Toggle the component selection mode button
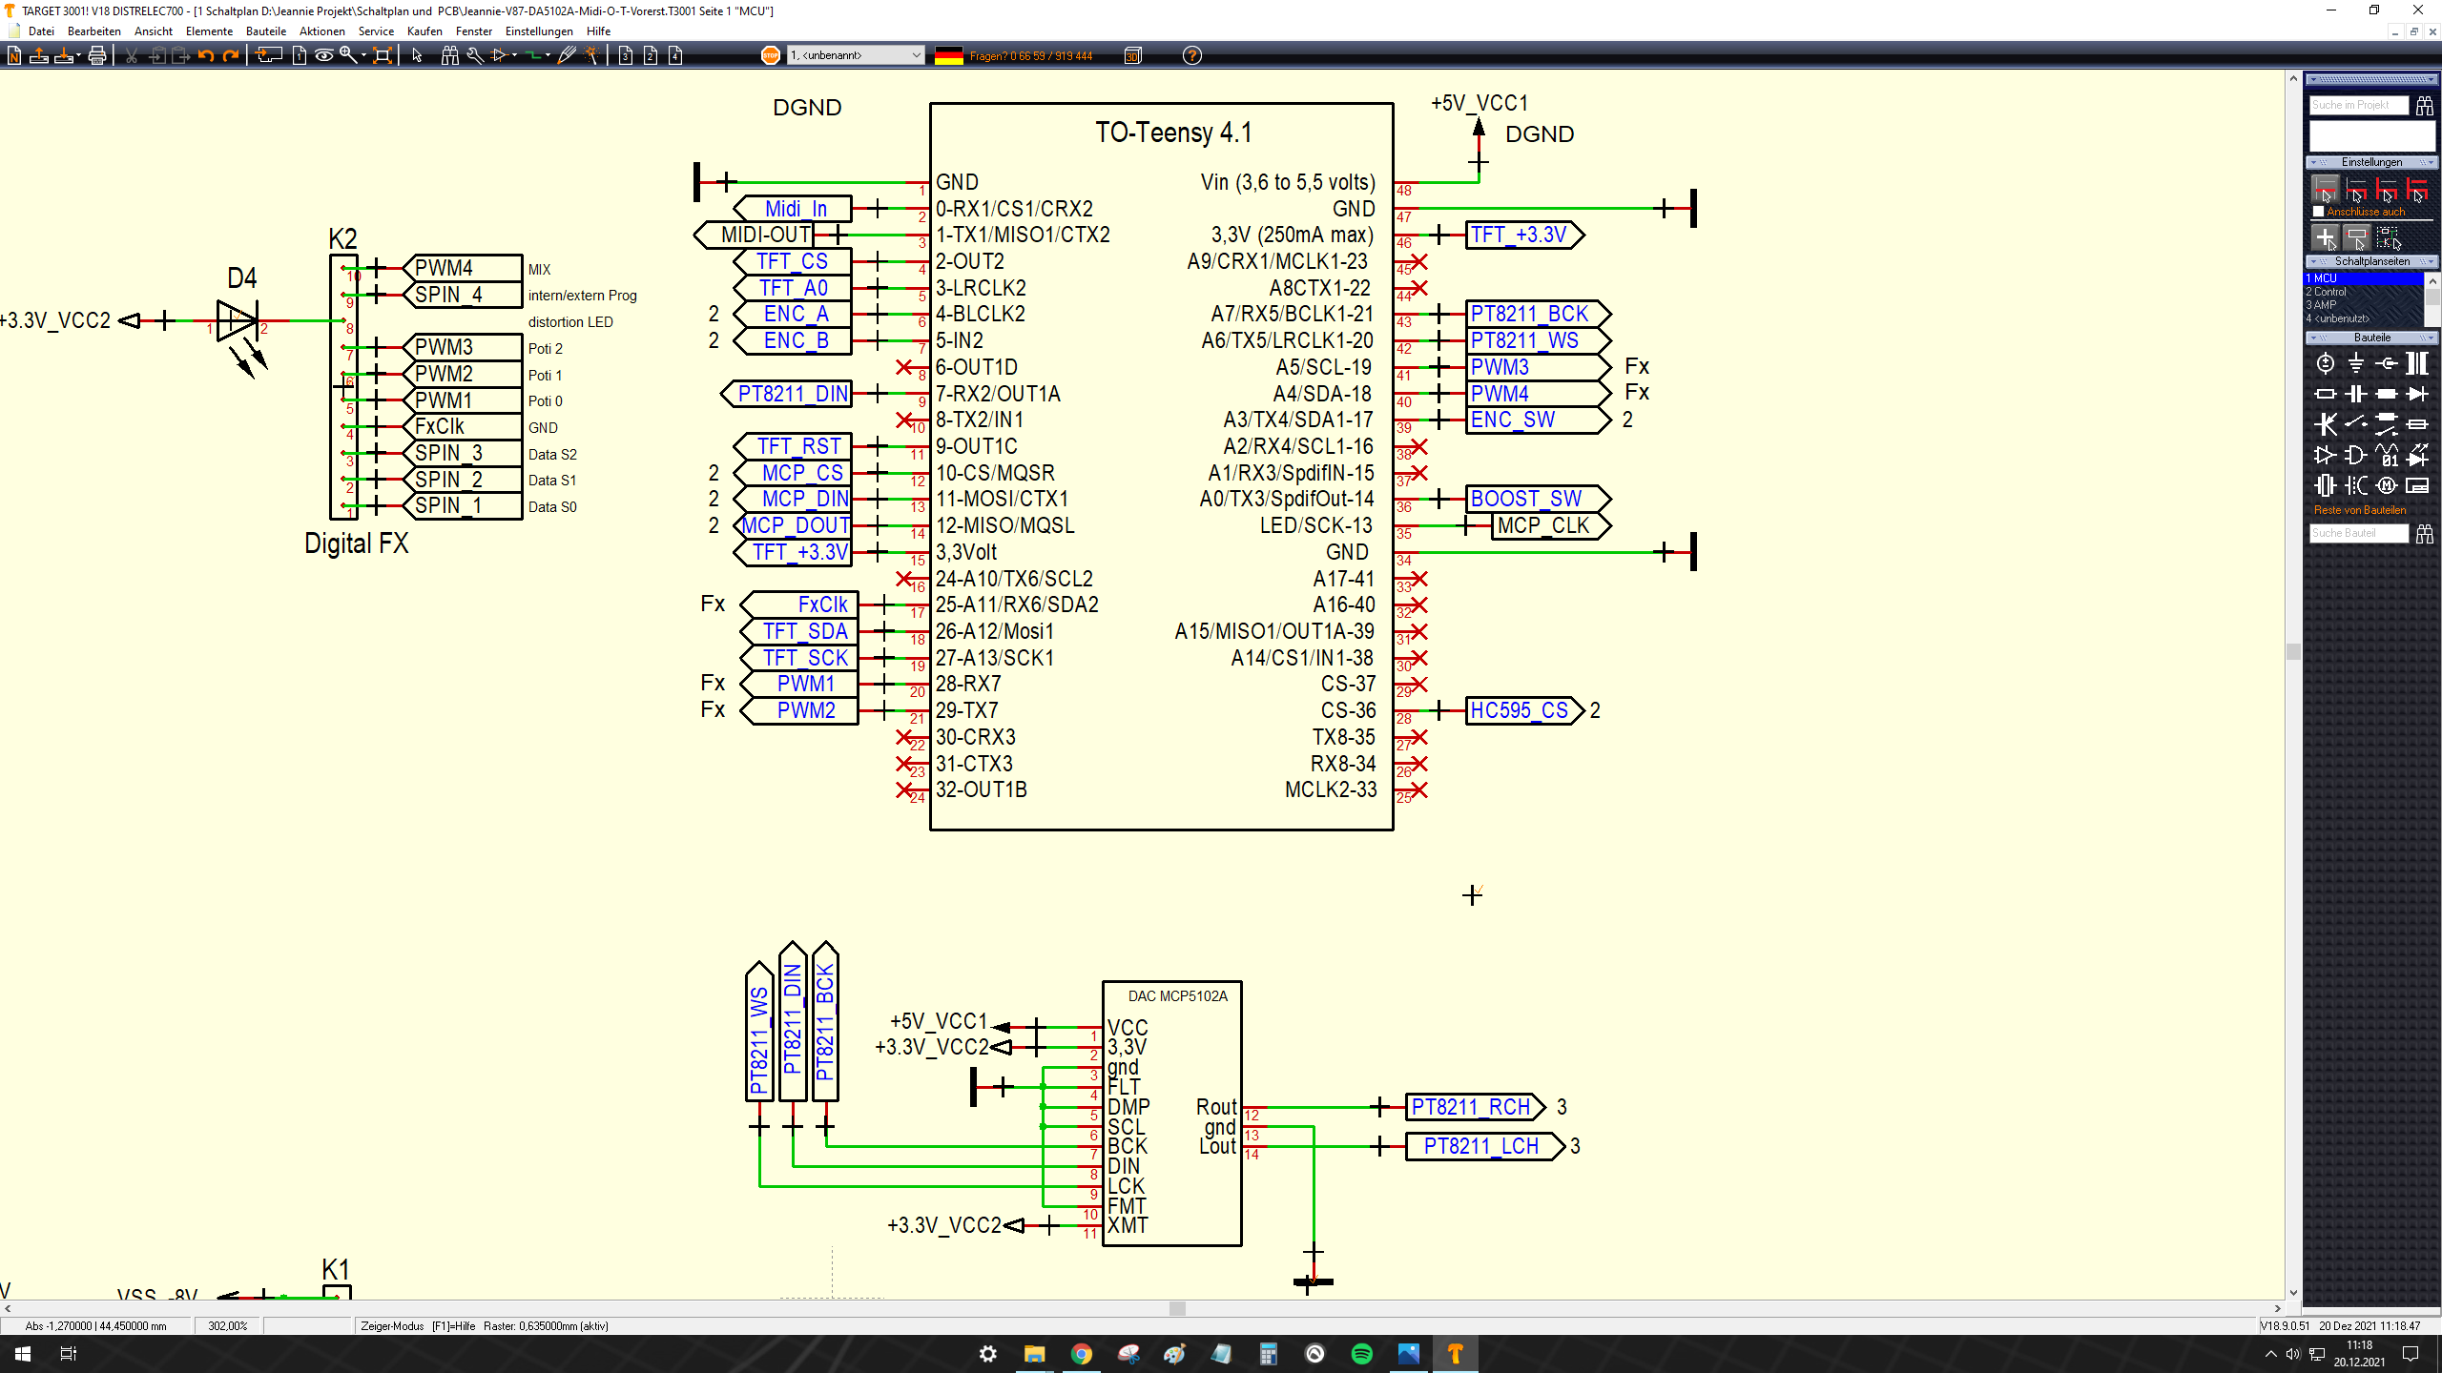This screenshot has width=2442, height=1373. [2356, 237]
